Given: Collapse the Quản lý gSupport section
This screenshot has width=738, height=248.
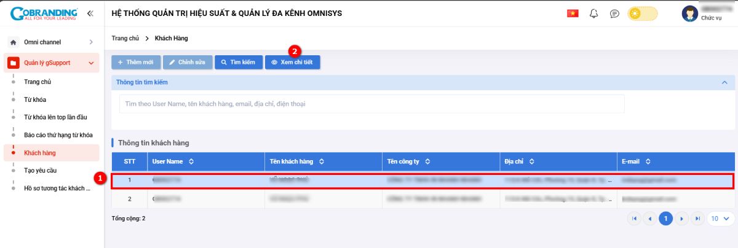Looking at the screenshot, I should coord(90,63).
